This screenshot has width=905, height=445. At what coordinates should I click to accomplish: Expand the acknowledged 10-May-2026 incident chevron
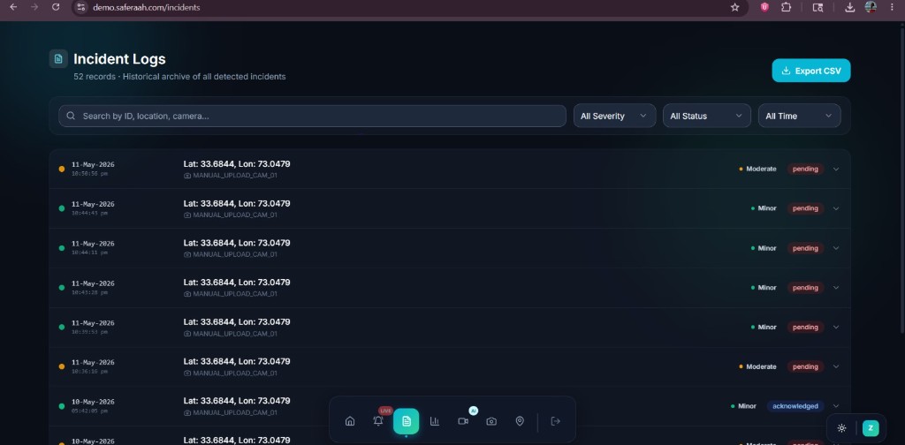coord(836,406)
